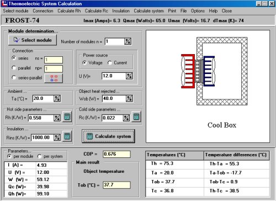Image resolution: width=276 pixels, height=201 pixels.
Task: Adjust the Wob heat rejected spinner
Action: coord(129,99)
